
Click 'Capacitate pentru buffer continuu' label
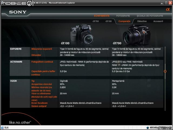coord(43,73)
